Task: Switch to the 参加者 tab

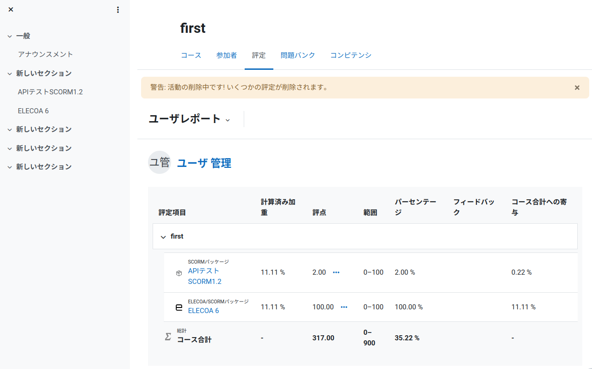Action: pos(226,55)
